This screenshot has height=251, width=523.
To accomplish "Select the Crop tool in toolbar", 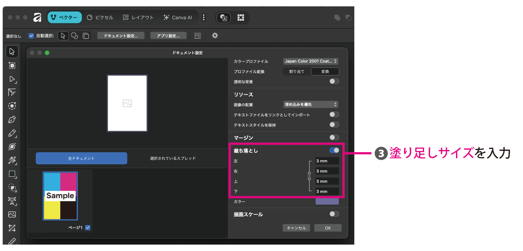I will [12, 228].
